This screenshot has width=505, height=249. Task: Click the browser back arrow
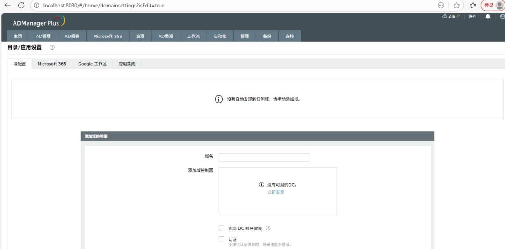coord(7,5)
